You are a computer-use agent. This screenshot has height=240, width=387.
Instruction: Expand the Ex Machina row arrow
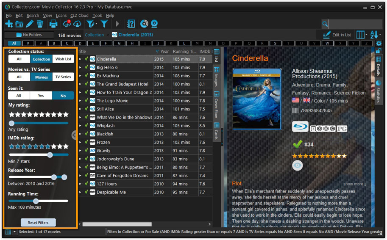(80, 76)
